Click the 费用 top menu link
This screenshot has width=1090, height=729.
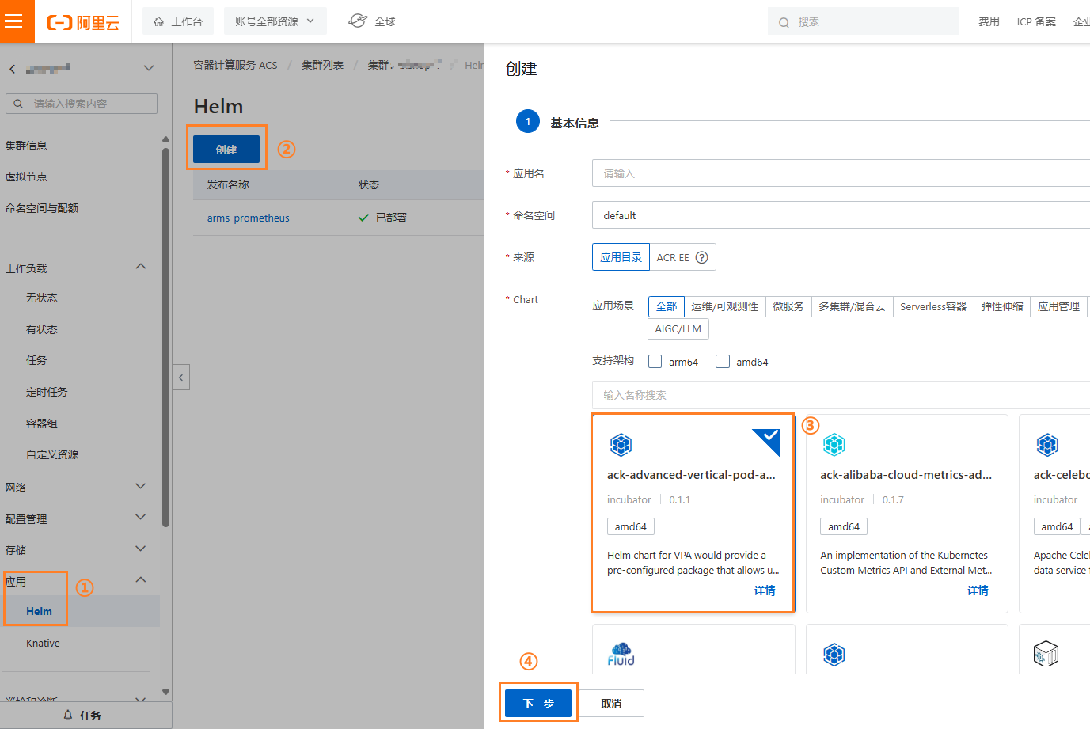point(989,22)
